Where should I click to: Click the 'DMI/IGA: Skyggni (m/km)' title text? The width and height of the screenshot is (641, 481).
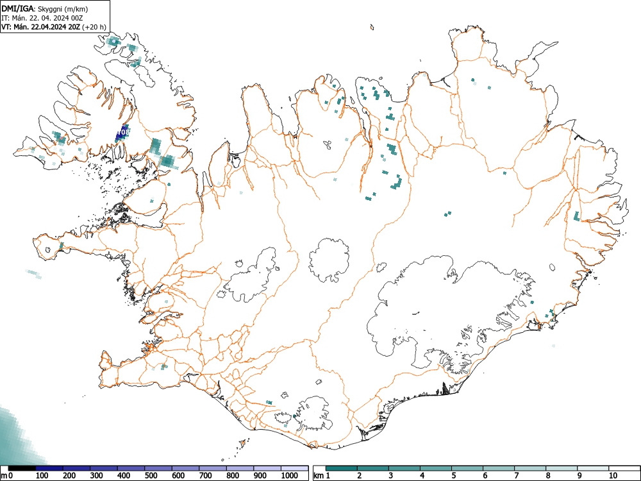coord(45,9)
